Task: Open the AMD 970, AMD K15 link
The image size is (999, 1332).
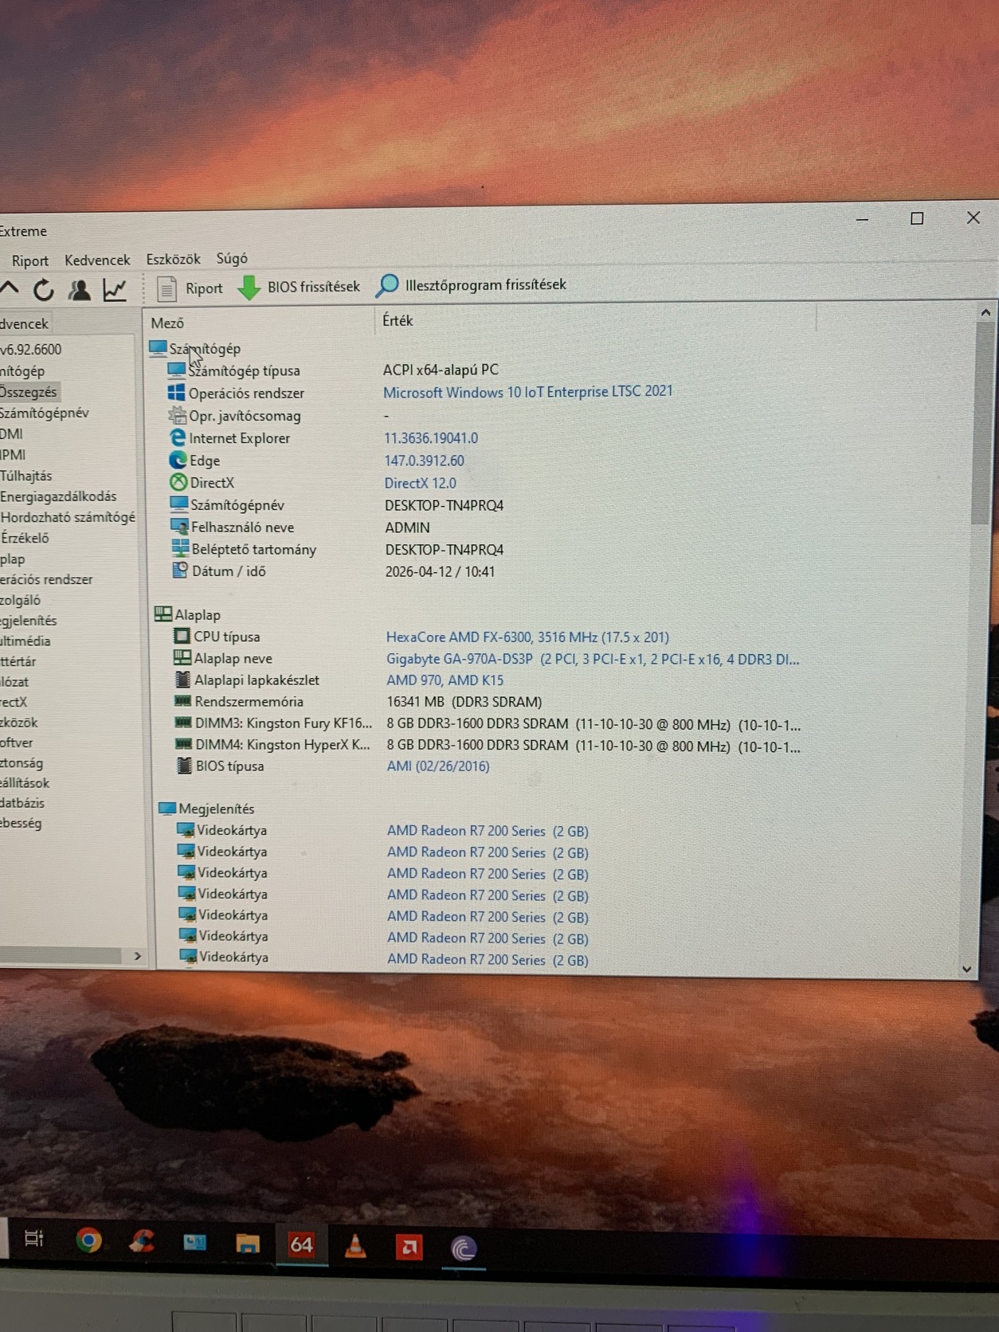Action: [445, 680]
